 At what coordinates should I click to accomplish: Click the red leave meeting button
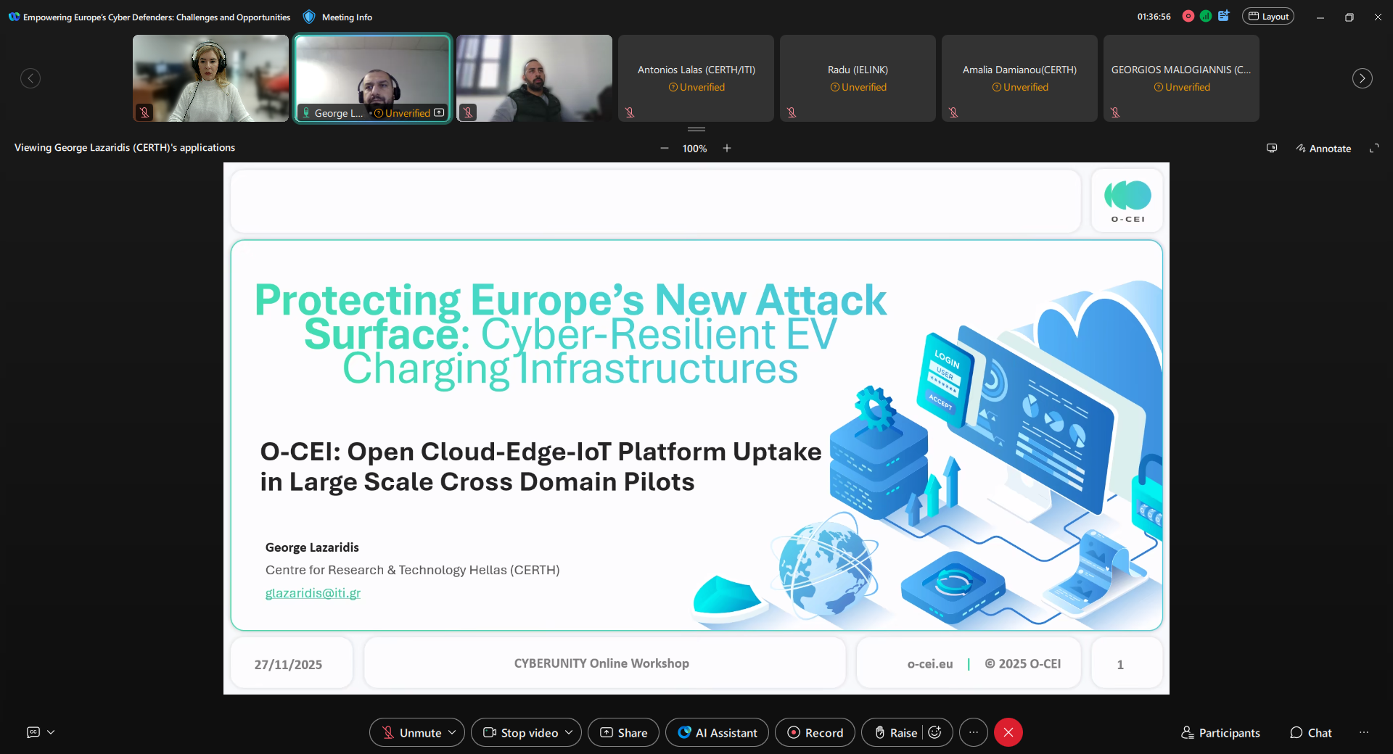tap(1008, 732)
